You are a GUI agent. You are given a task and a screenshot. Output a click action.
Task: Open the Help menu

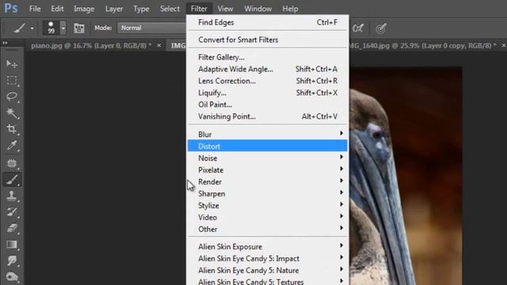(290, 9)
